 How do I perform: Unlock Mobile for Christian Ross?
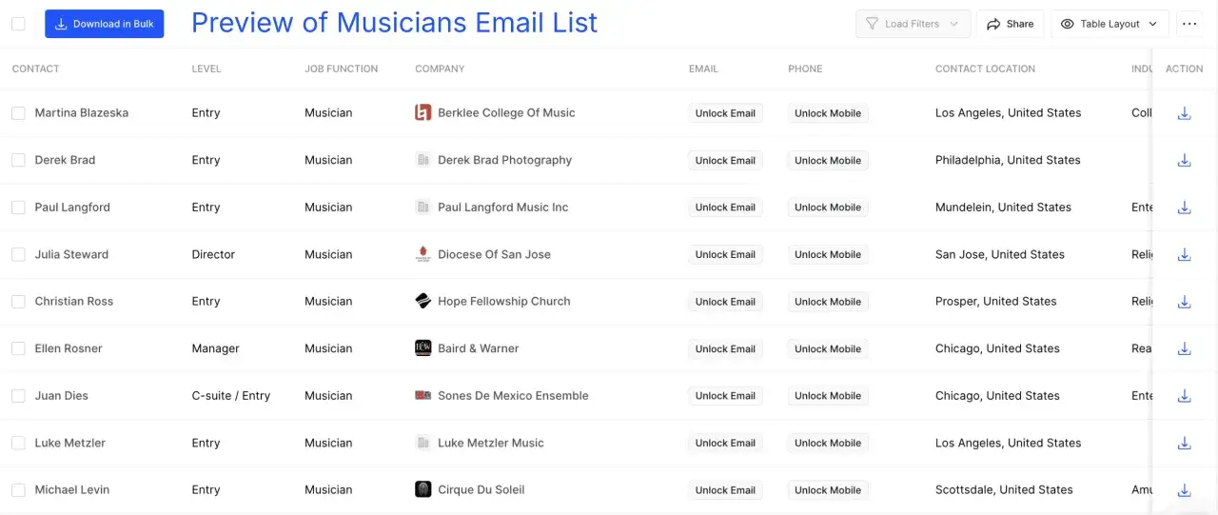pos(828,302)
